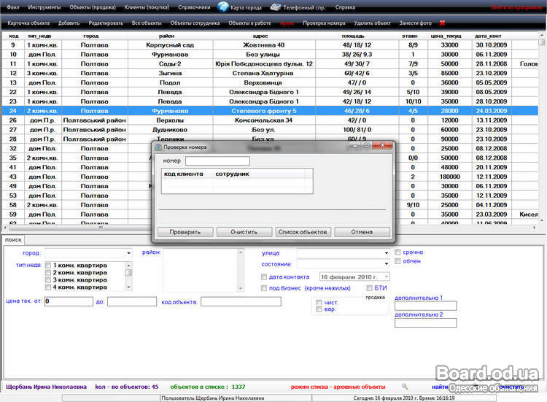The image size is (547, 402).
Task: Check the дата контакта checkbox
Action: point(264,277)
